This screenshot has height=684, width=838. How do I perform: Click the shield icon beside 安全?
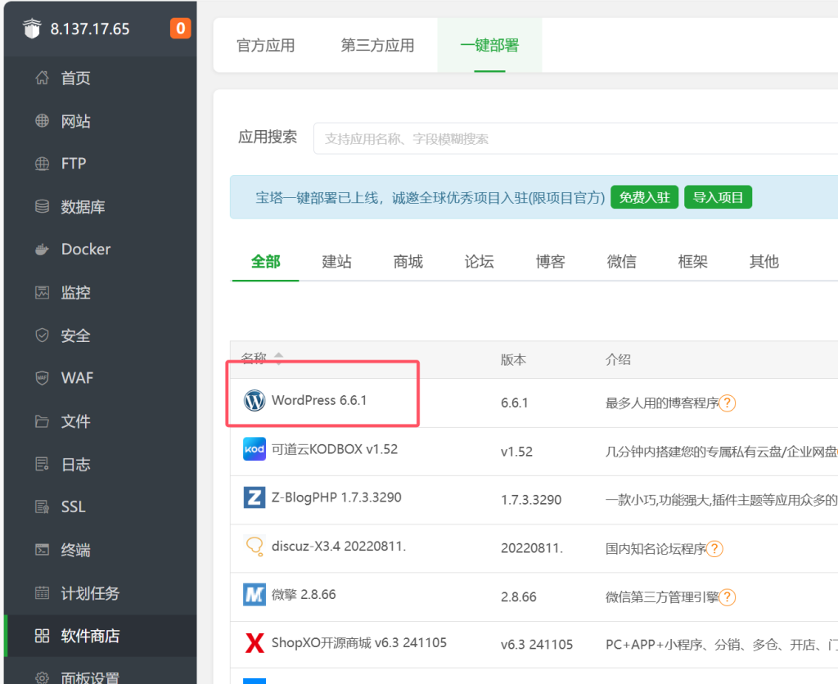42,335
